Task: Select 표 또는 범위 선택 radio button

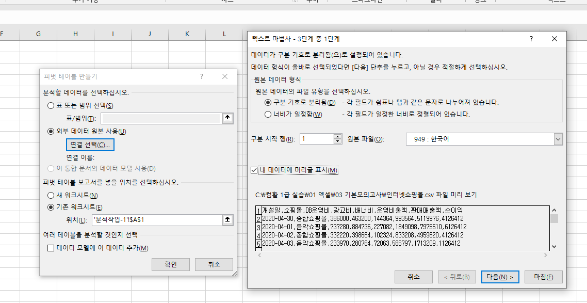Action: (51, 105)
